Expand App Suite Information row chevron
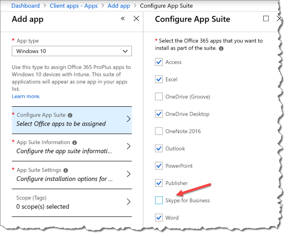The height and width of the screenshot is (236, 288). (x=129, y=146)
